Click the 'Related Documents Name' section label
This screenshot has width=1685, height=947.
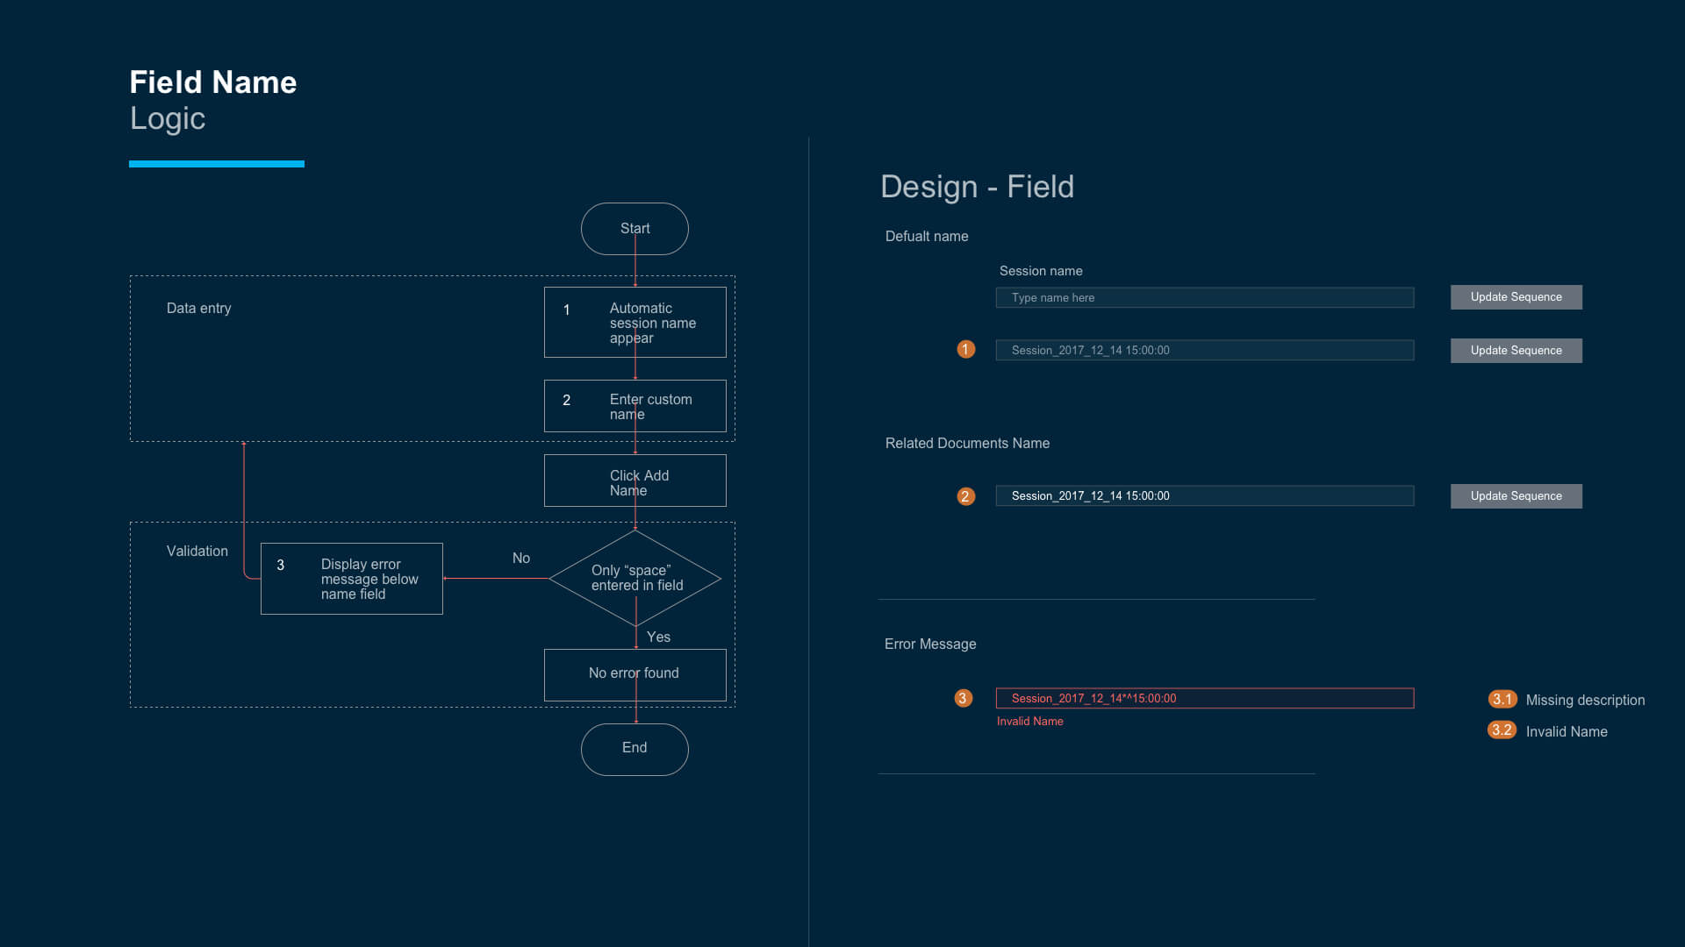tap(967, 443)
